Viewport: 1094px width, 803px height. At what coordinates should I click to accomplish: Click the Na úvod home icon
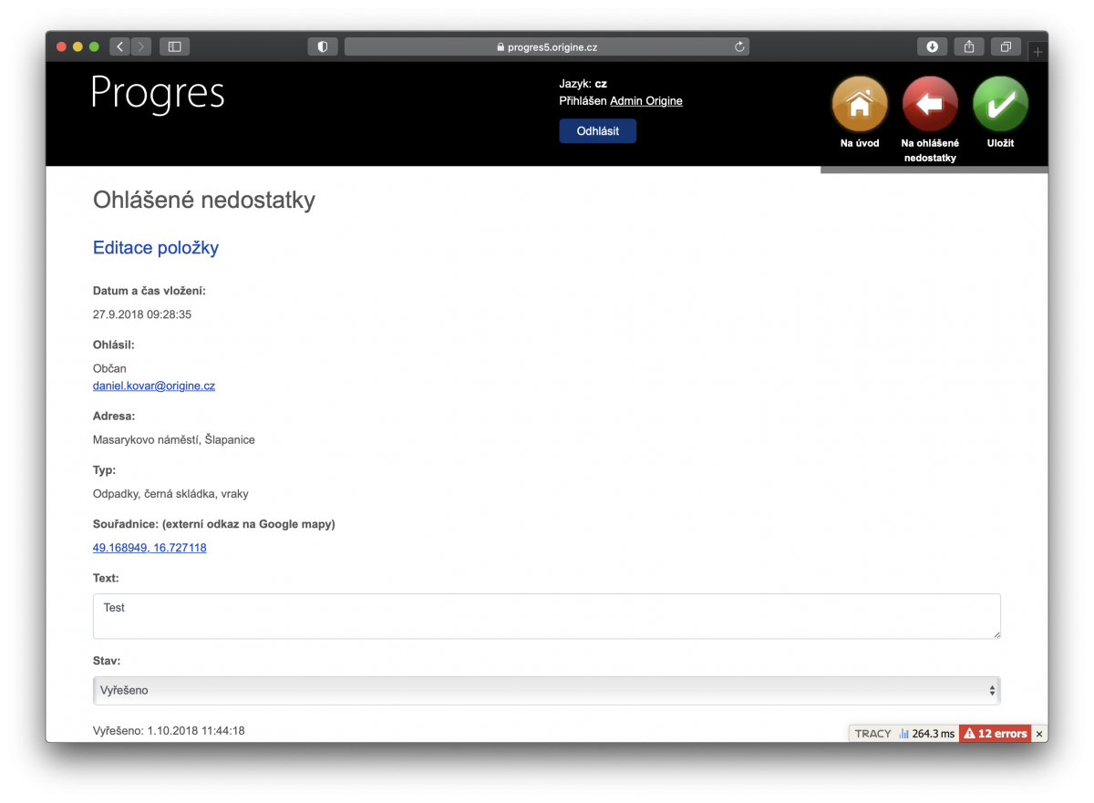[x=858, y=103]
